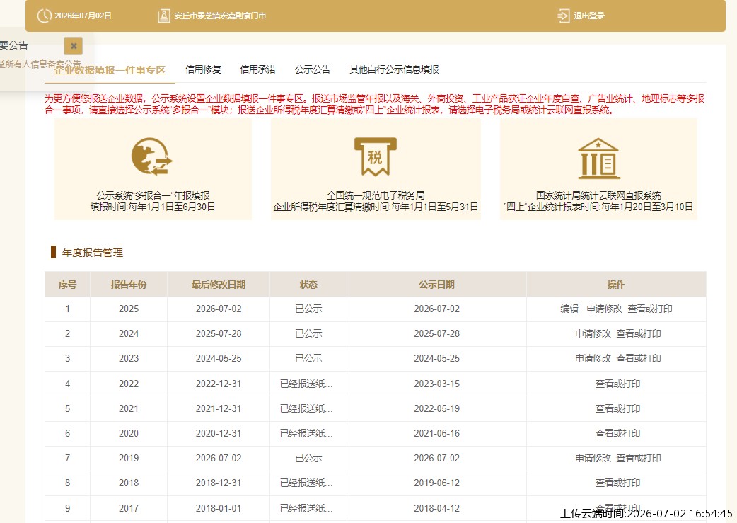Click the enterprise badge icon in header
This screenshot has height=523, width=737.
(163, 16)
